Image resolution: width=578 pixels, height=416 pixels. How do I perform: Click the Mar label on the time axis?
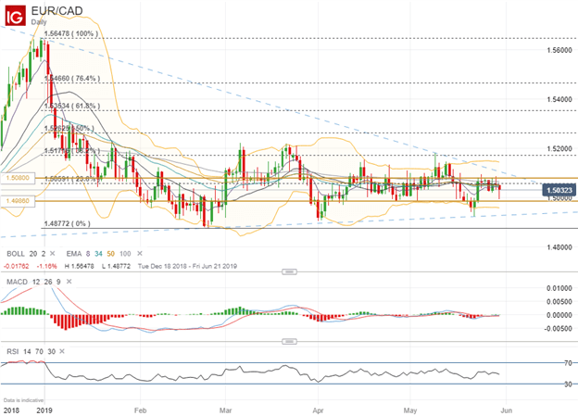click(225, 410)
